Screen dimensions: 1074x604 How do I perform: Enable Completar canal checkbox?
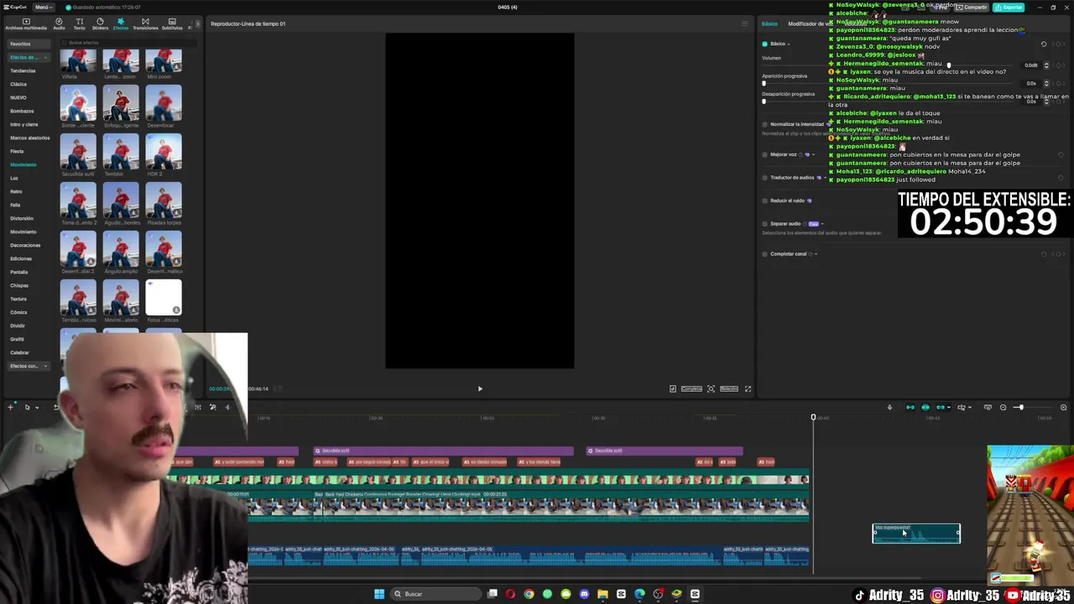tap(764, 254)
